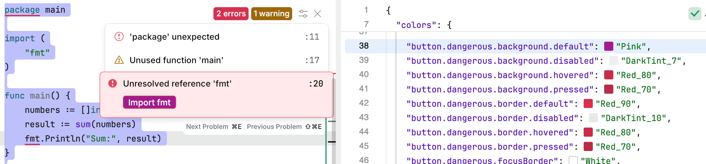Click the Import fmt quick-fix button
Viewport: 706px width, 164px height.
click(x=149, y=102)
